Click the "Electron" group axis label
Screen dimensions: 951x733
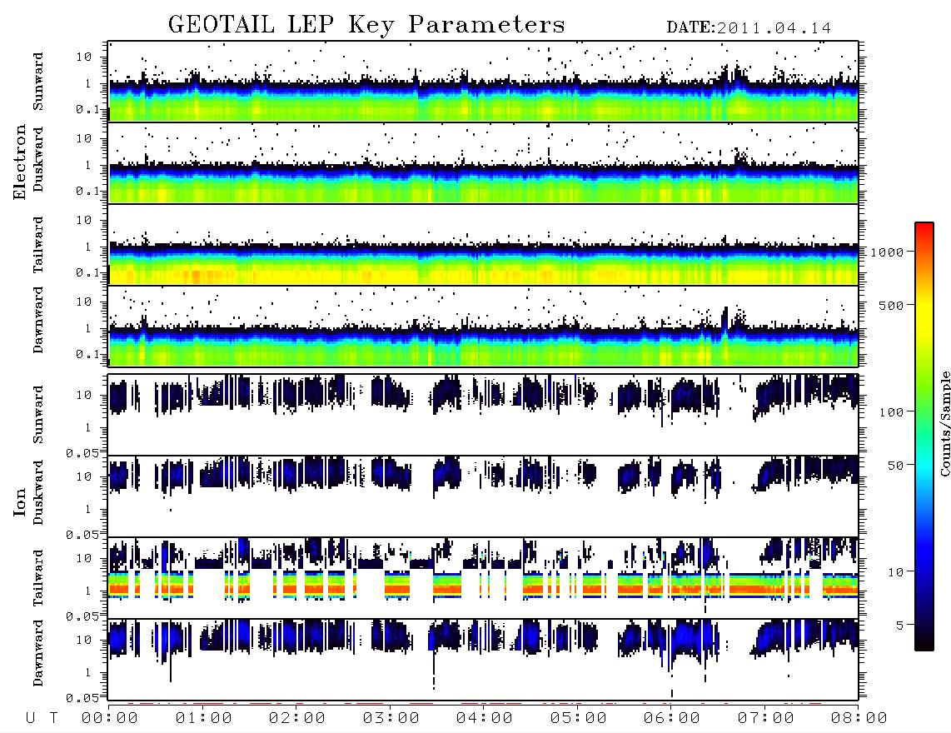(20, 162)
